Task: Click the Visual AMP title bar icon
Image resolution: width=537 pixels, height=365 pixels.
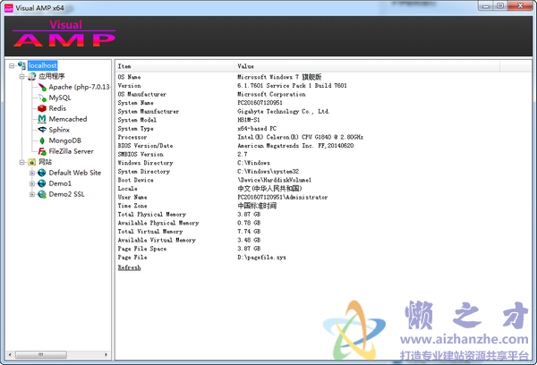Action: (x=9, y=8)
